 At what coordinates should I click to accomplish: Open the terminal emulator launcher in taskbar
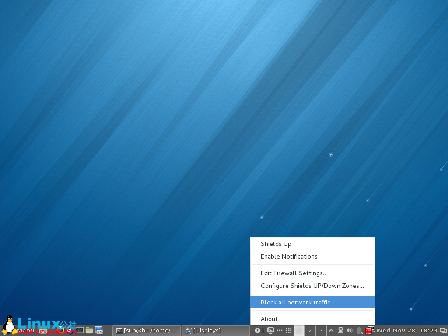coord(79,331)
